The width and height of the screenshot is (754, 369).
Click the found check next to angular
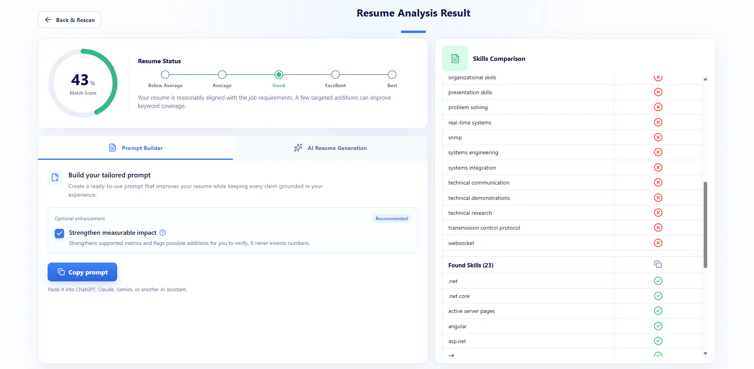(658, 326)
